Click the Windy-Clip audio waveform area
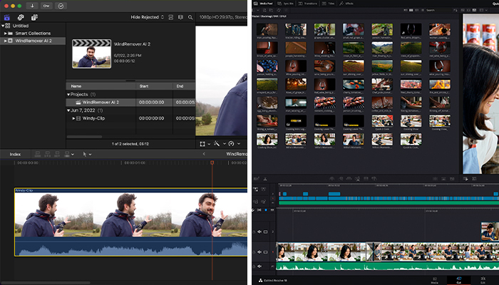 click(130, 247)
